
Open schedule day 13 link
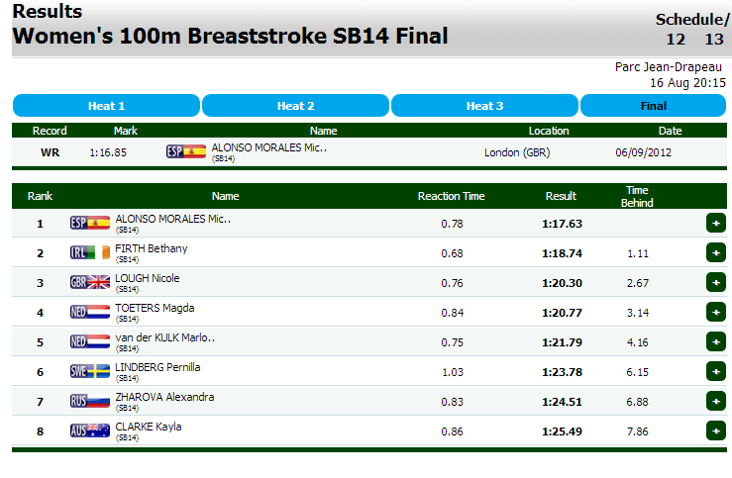coord(714,40)
